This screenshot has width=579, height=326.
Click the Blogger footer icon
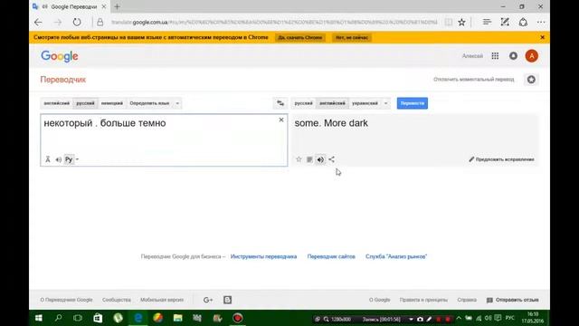(227, 300)
